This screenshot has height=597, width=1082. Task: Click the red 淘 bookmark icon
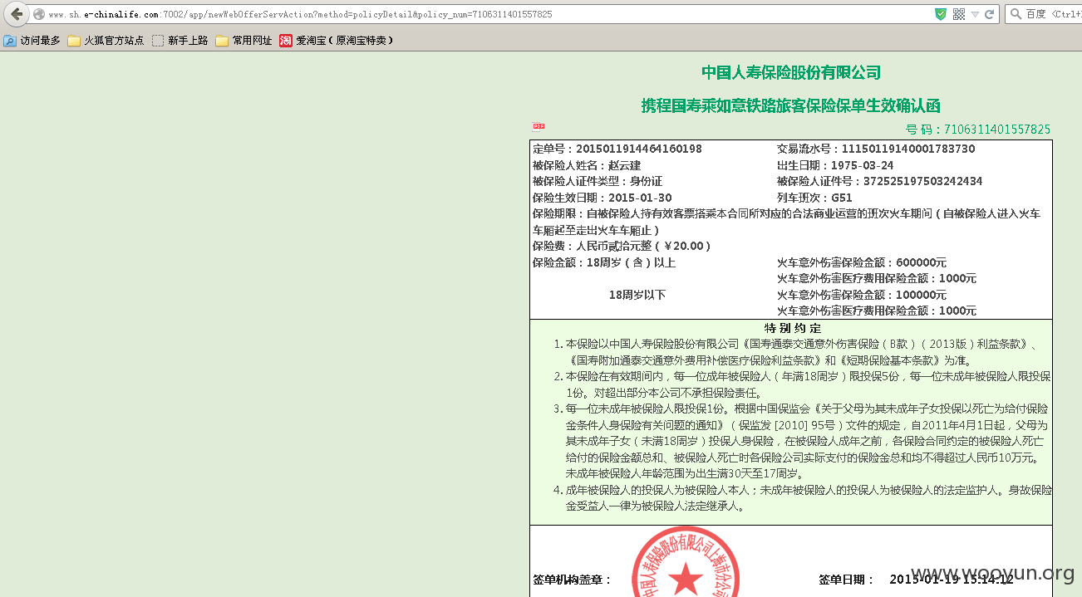tap(286, 40)
